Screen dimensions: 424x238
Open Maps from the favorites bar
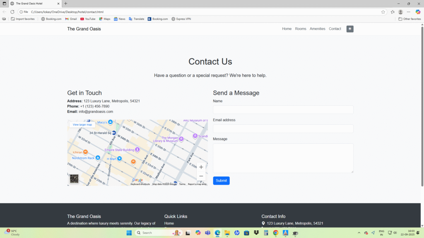(x=104, y=19)
